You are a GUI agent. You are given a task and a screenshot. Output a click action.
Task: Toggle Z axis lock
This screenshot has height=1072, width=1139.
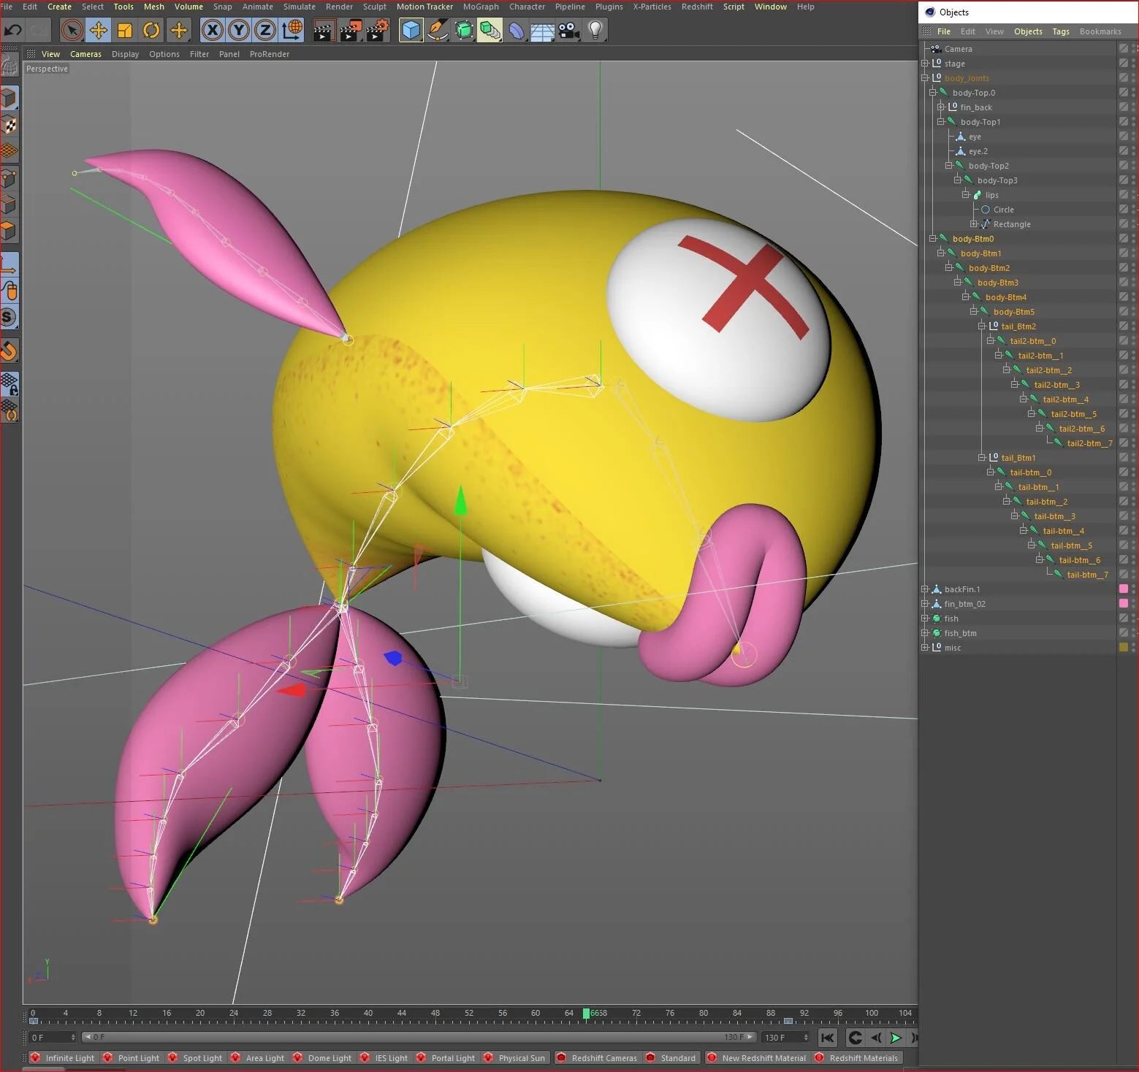[264, 30]
